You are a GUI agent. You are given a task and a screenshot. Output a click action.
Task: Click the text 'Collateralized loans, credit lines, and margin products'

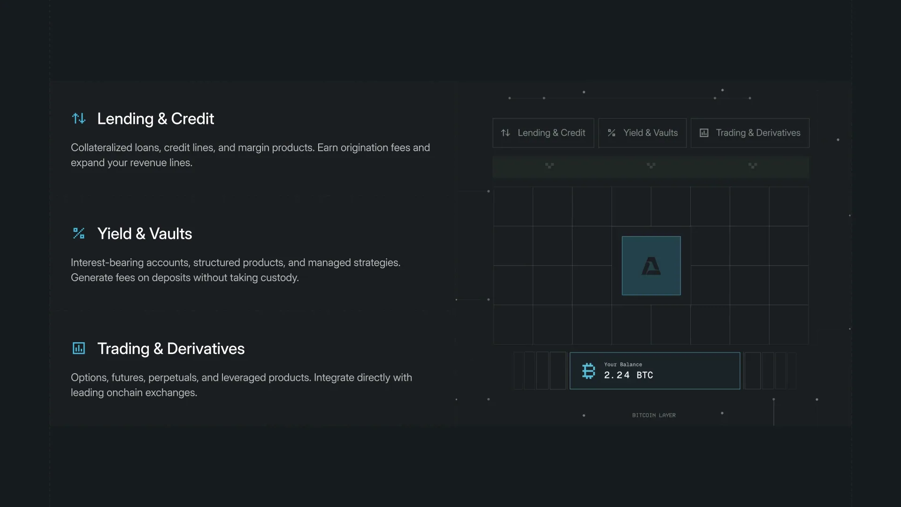tap(192, 147)
